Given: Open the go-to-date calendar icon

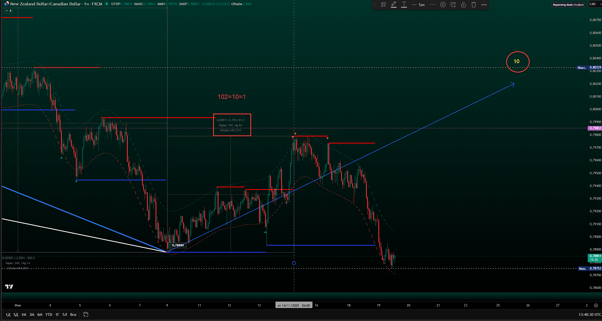Looking at the screenshot, I should [x=85, y=315].
